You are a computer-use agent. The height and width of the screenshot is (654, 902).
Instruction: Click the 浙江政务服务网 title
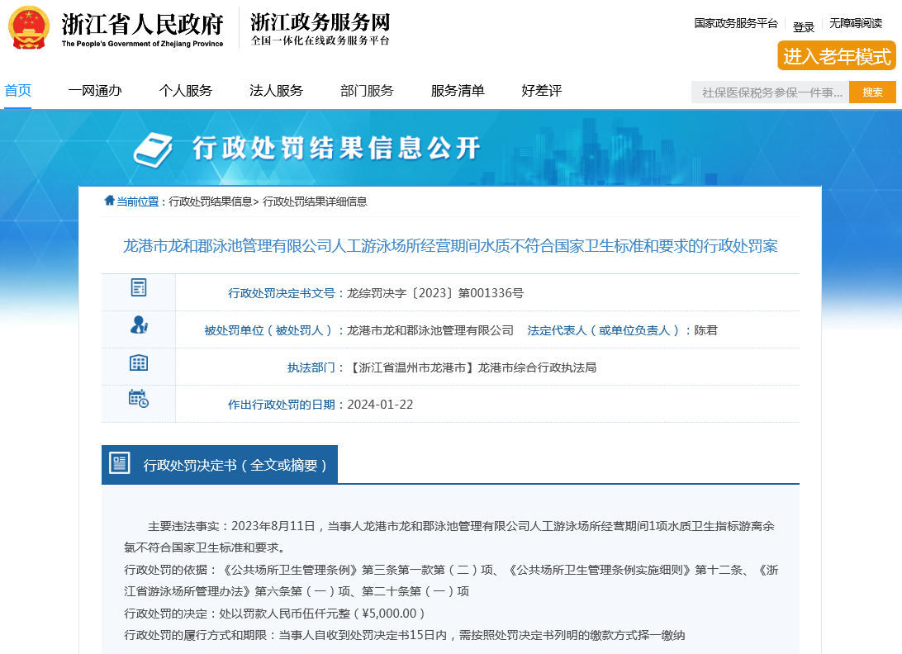[x=320, y=22]
